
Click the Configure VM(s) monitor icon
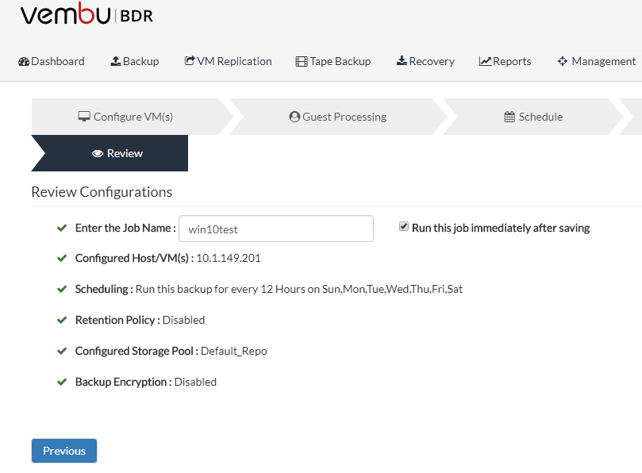84,117
